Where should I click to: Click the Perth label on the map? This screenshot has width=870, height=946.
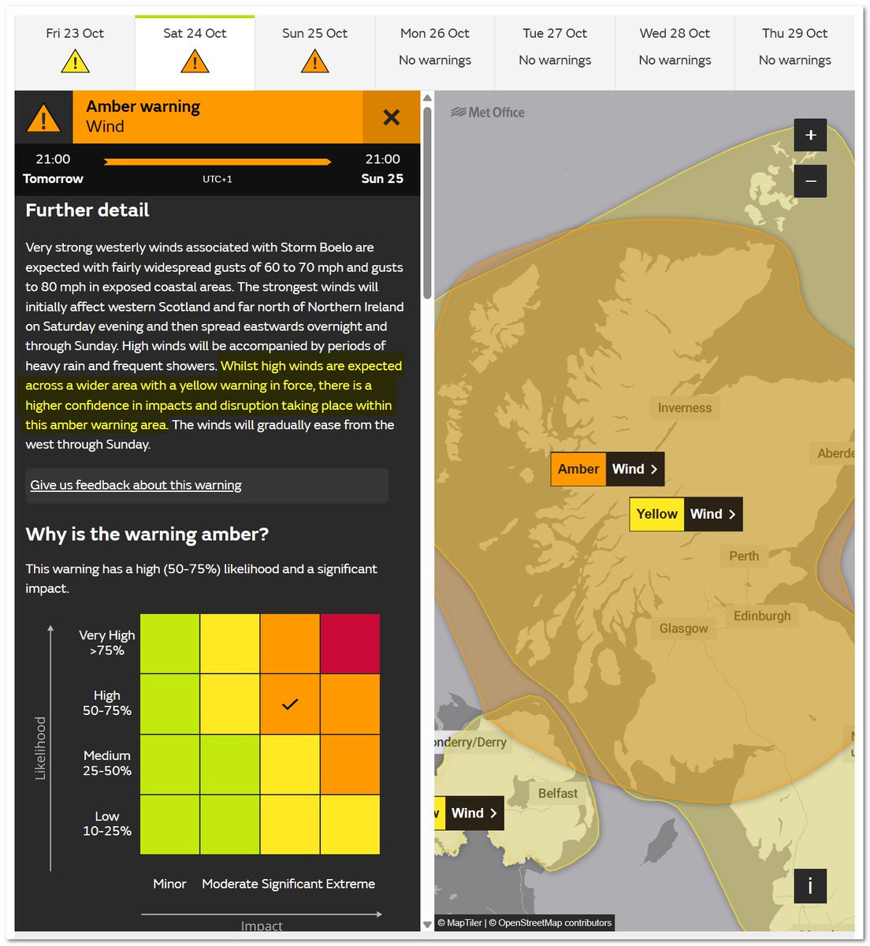(744, 556)
